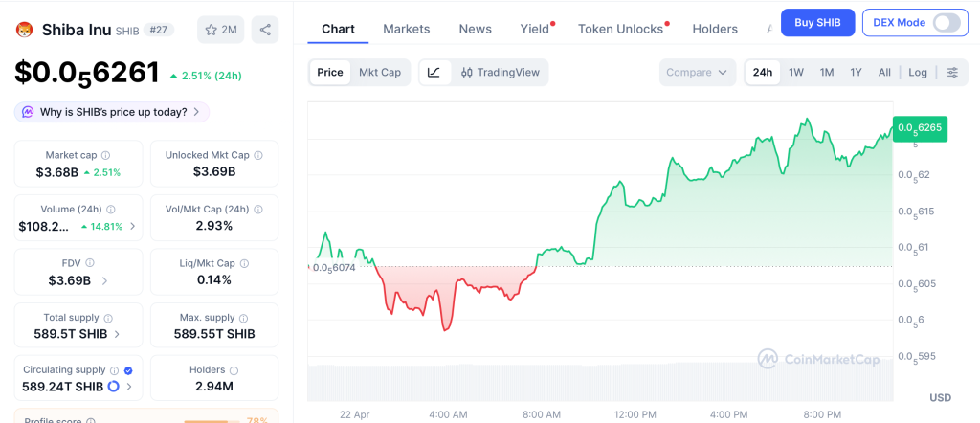This screenshot has height=423, width=980.
Task: Click the share icon next to watchlist
Action: 265,30
